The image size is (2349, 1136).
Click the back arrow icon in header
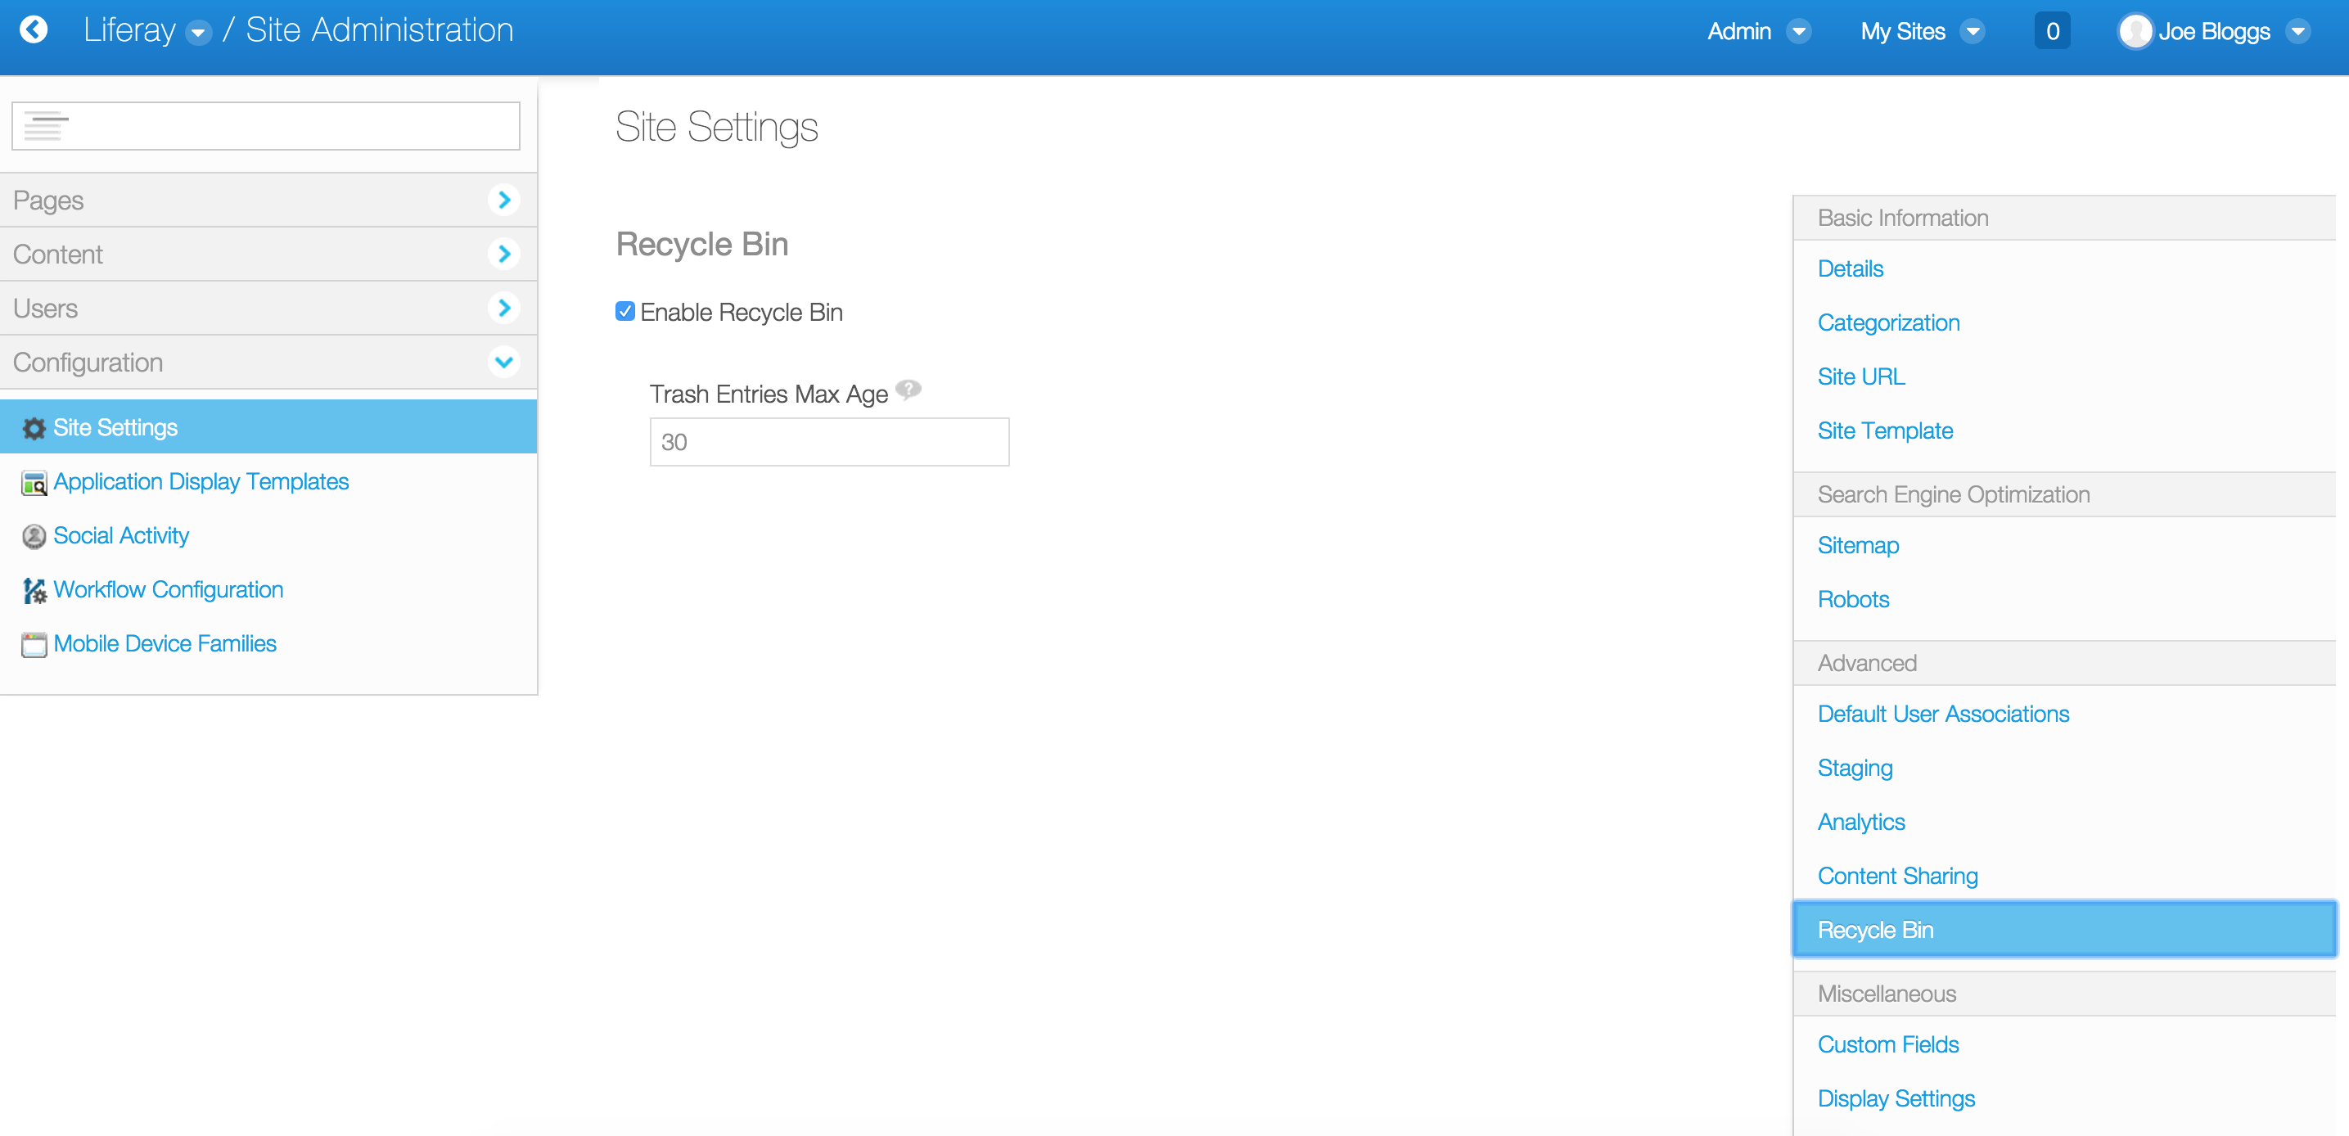(x=34, y=30)
